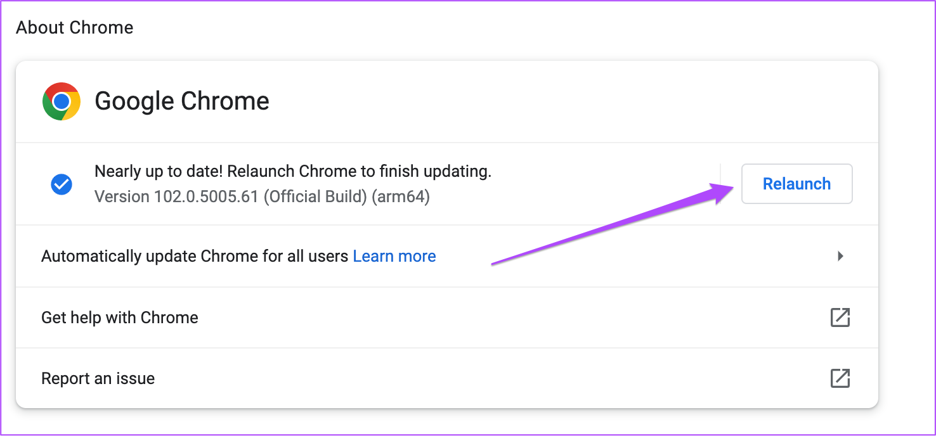Select the Get help with Chrome row label
The image size is (936, 436).
coord(120,317)
